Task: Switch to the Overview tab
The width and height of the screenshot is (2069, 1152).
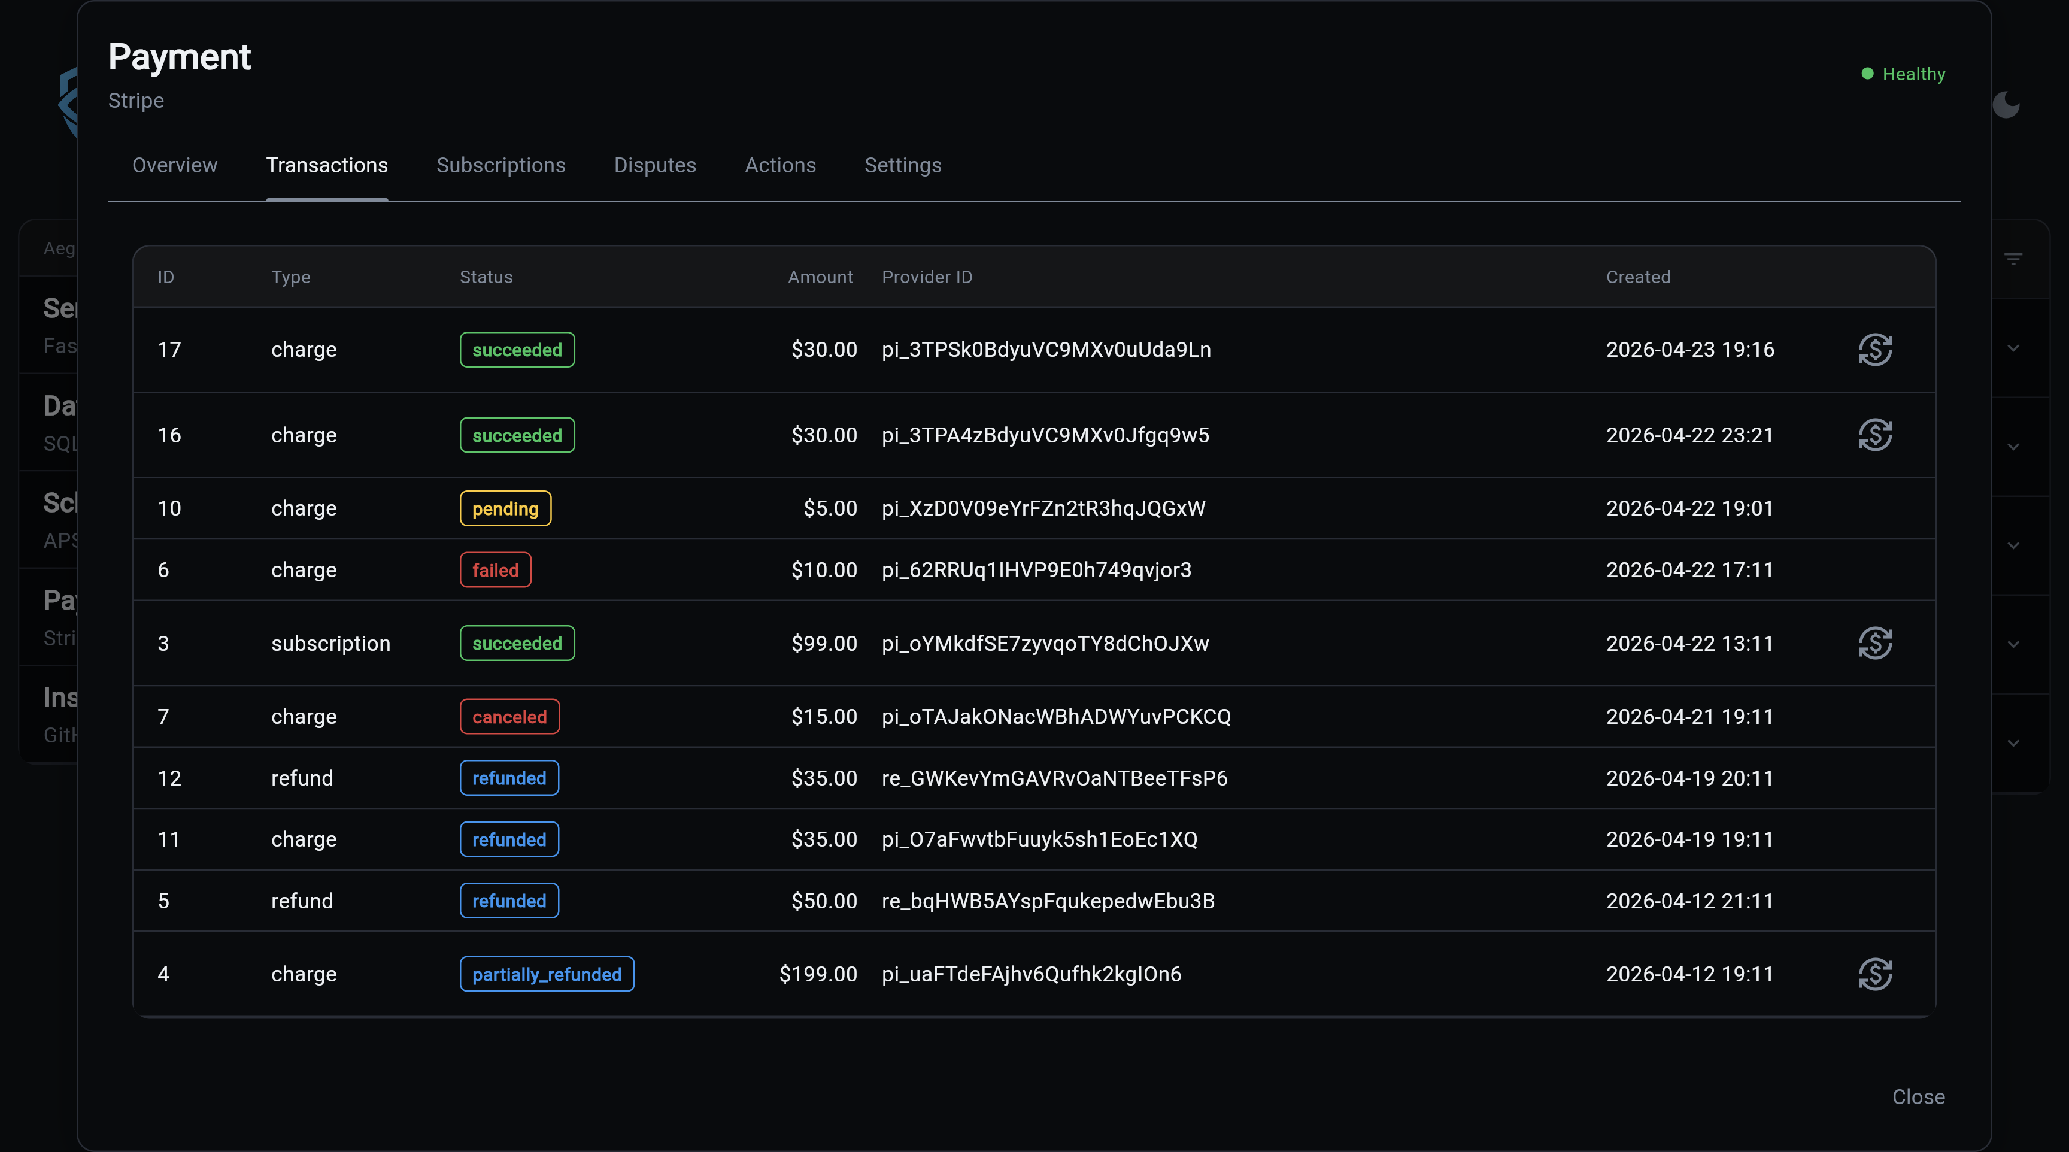Action: (174, 165)
